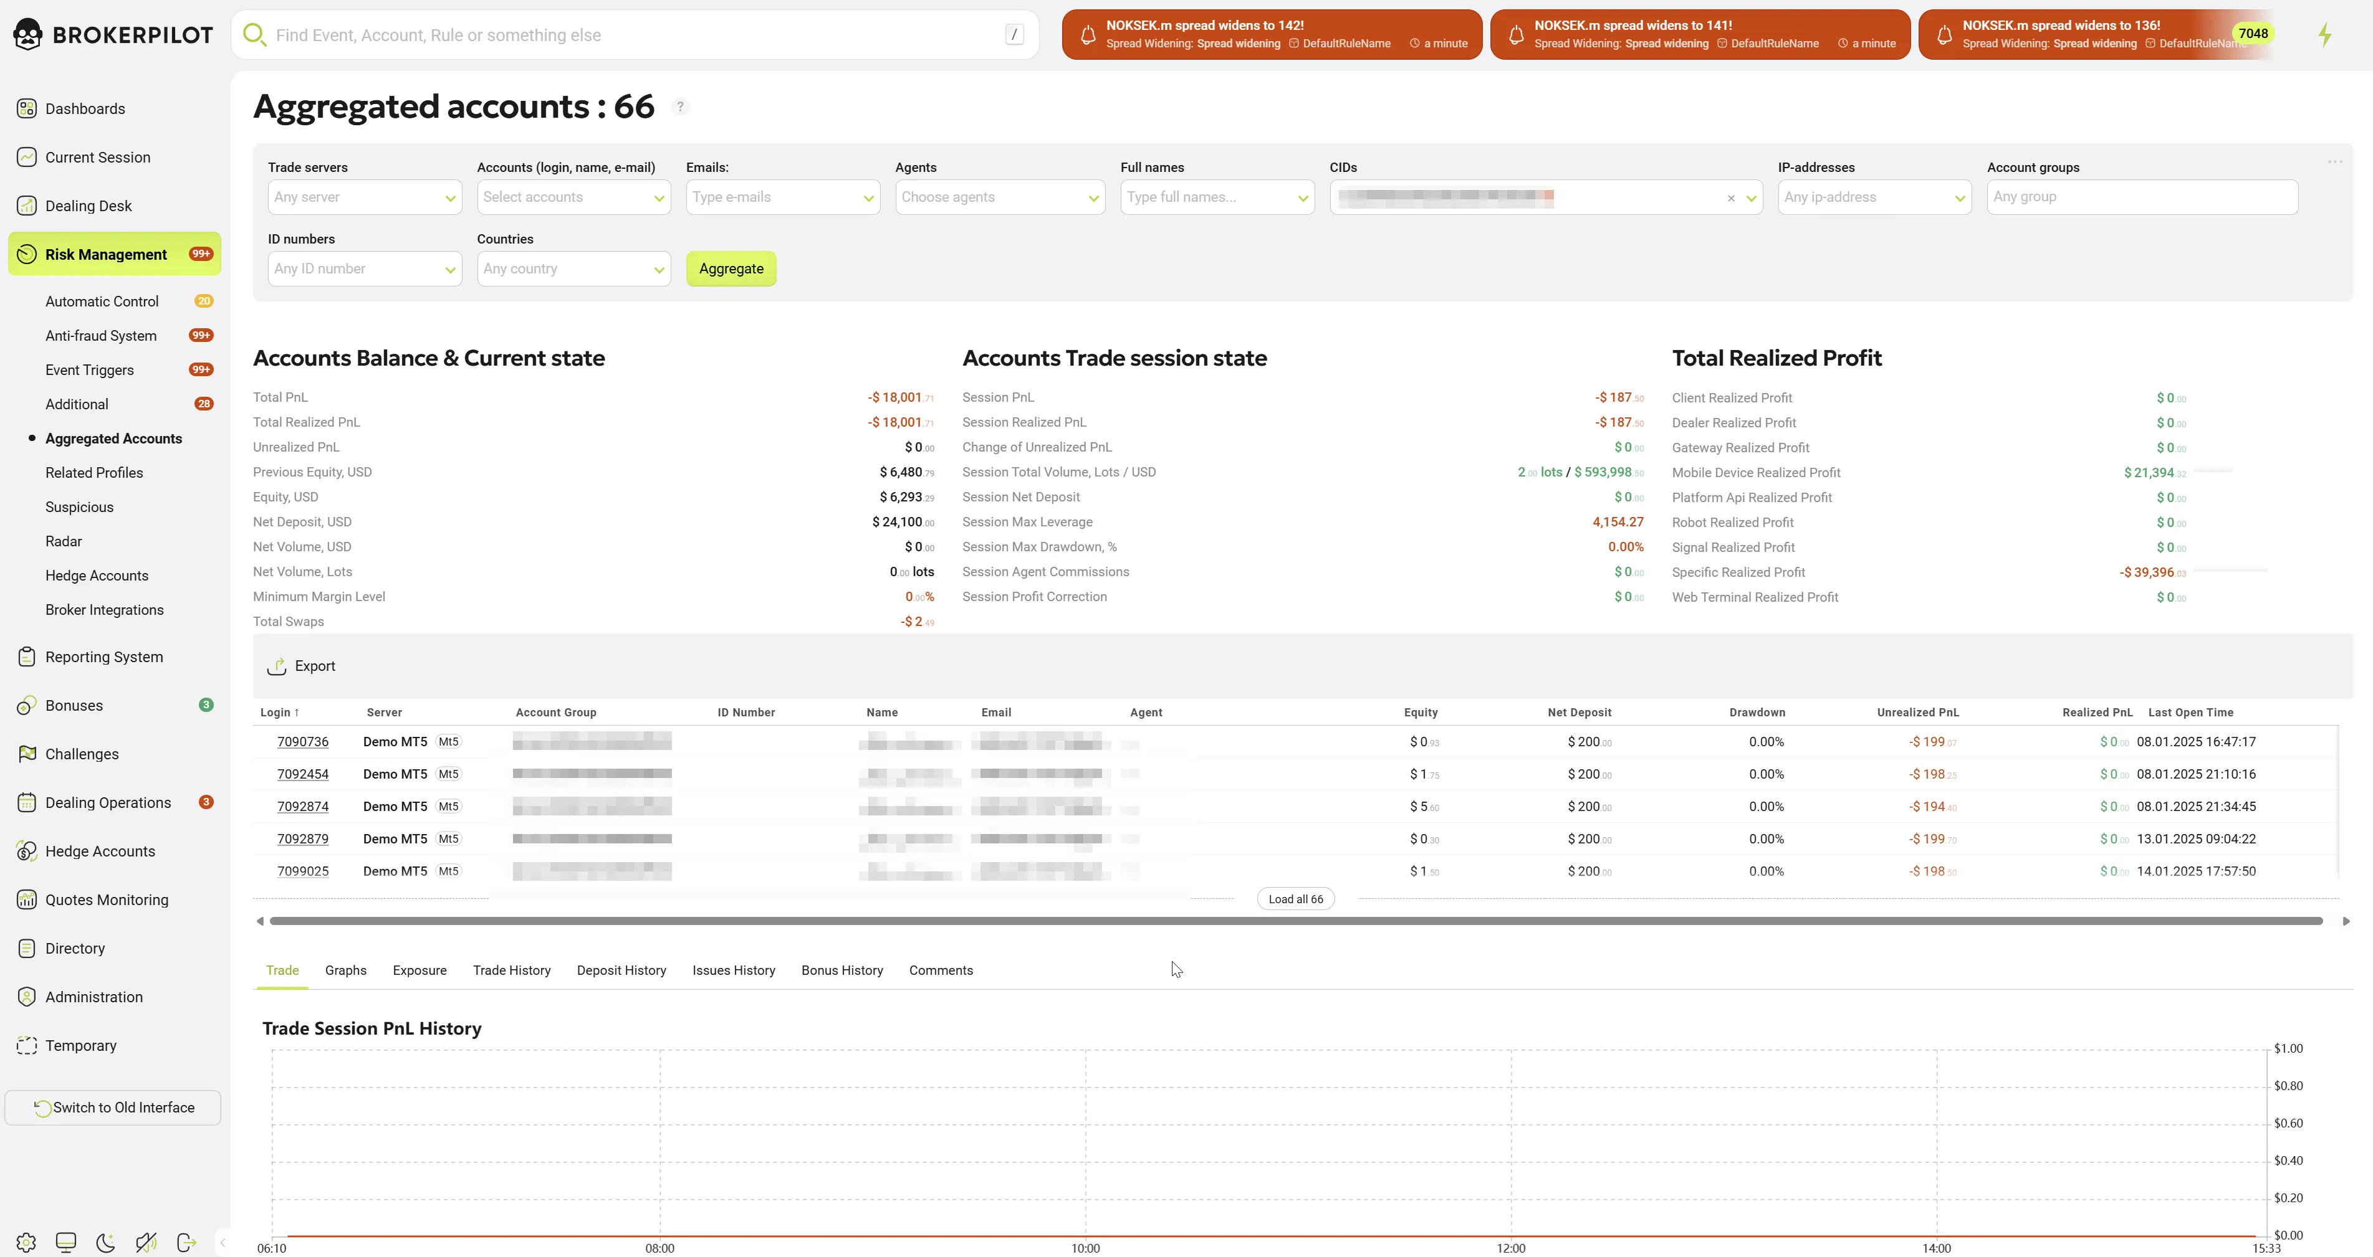Open the Comments tab
The image size is (2373, 1257).
pyautogui.click(x=941, y=970)
